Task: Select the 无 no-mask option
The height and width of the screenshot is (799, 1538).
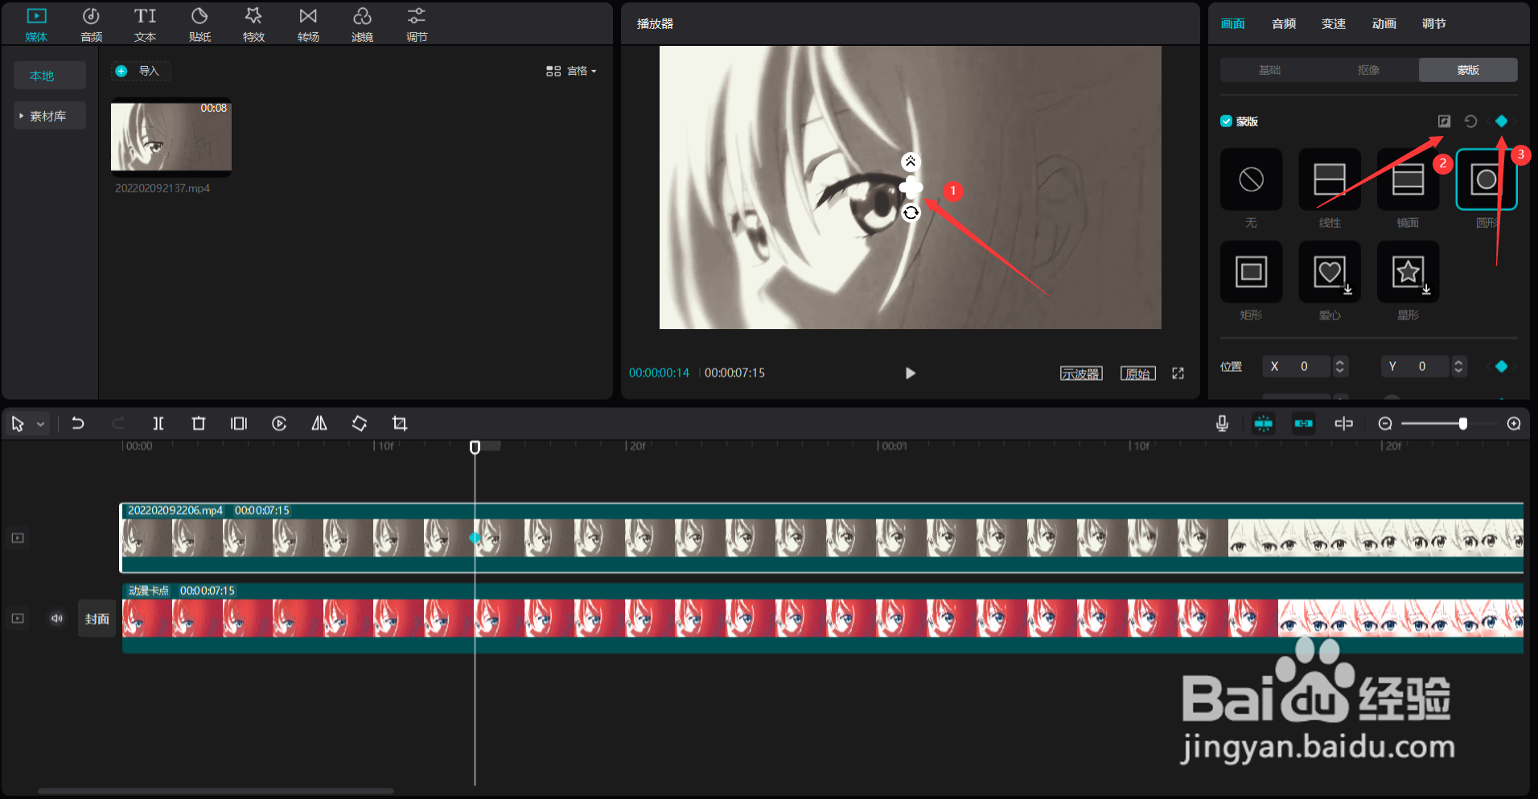Action: 1251,179
